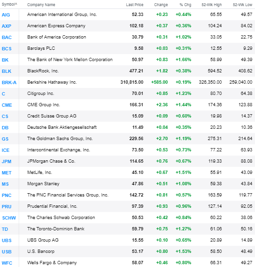Select JPMorgan Chase & Co. name
Screen dimensions: 255x267
click(x=51, y=161)
